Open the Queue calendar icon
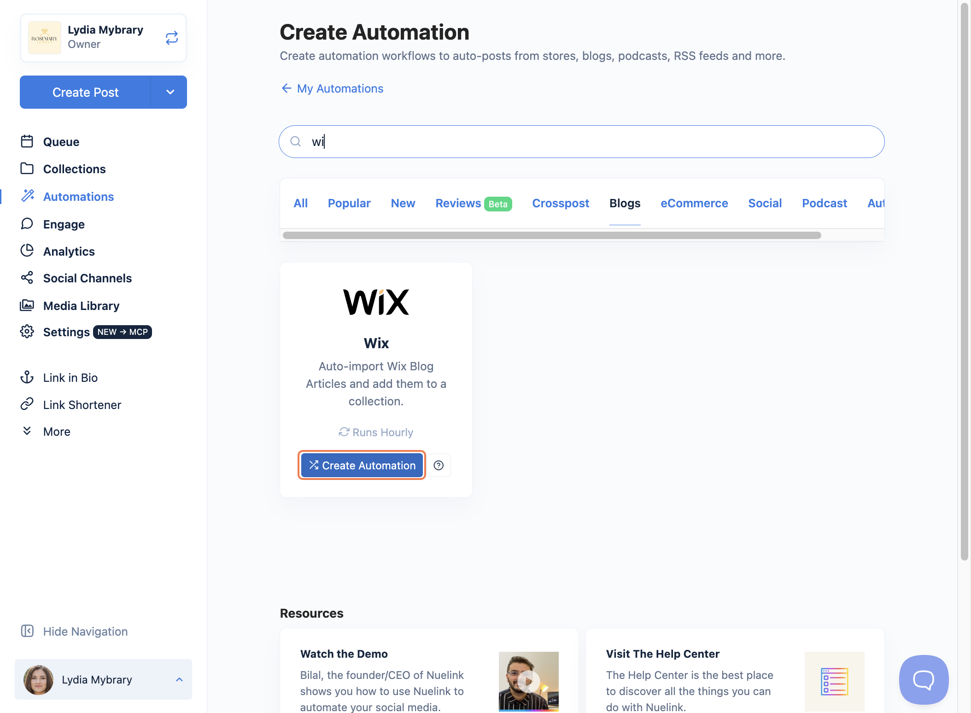Screen dimensions: 971x713 coord(27,141)
